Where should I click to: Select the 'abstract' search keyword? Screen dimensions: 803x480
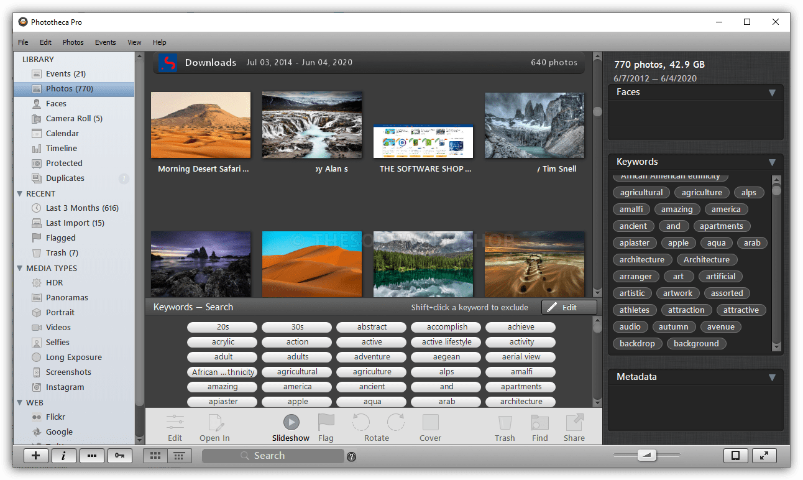click(372, 327)
